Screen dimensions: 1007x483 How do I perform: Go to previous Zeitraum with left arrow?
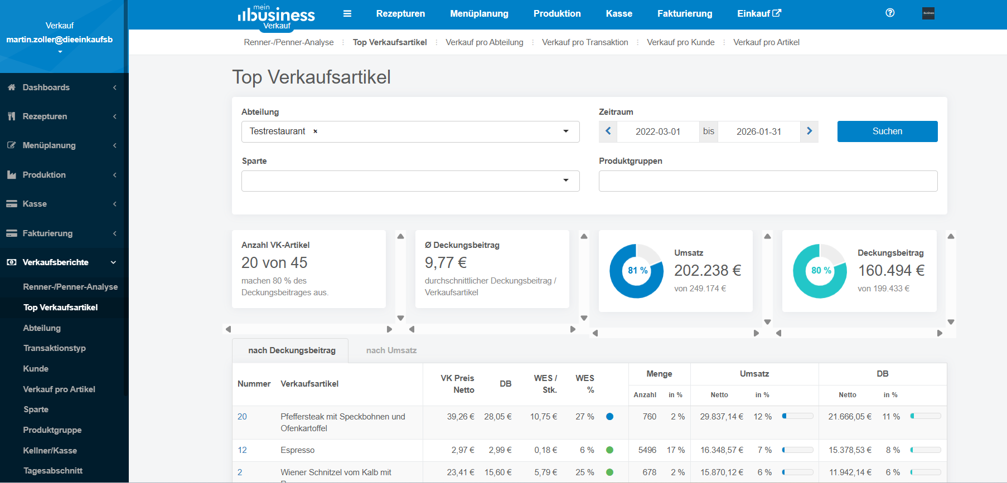pyautogui.click(x=608, y=131)
